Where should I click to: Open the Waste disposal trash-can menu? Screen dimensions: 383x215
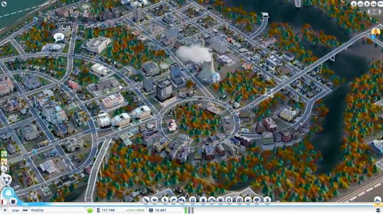click(x=203, y=200)
